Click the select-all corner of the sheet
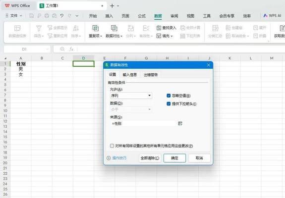 (5, 58)
